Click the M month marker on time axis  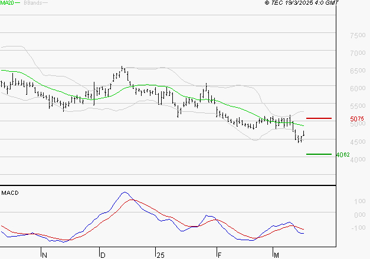coord(276,255)
